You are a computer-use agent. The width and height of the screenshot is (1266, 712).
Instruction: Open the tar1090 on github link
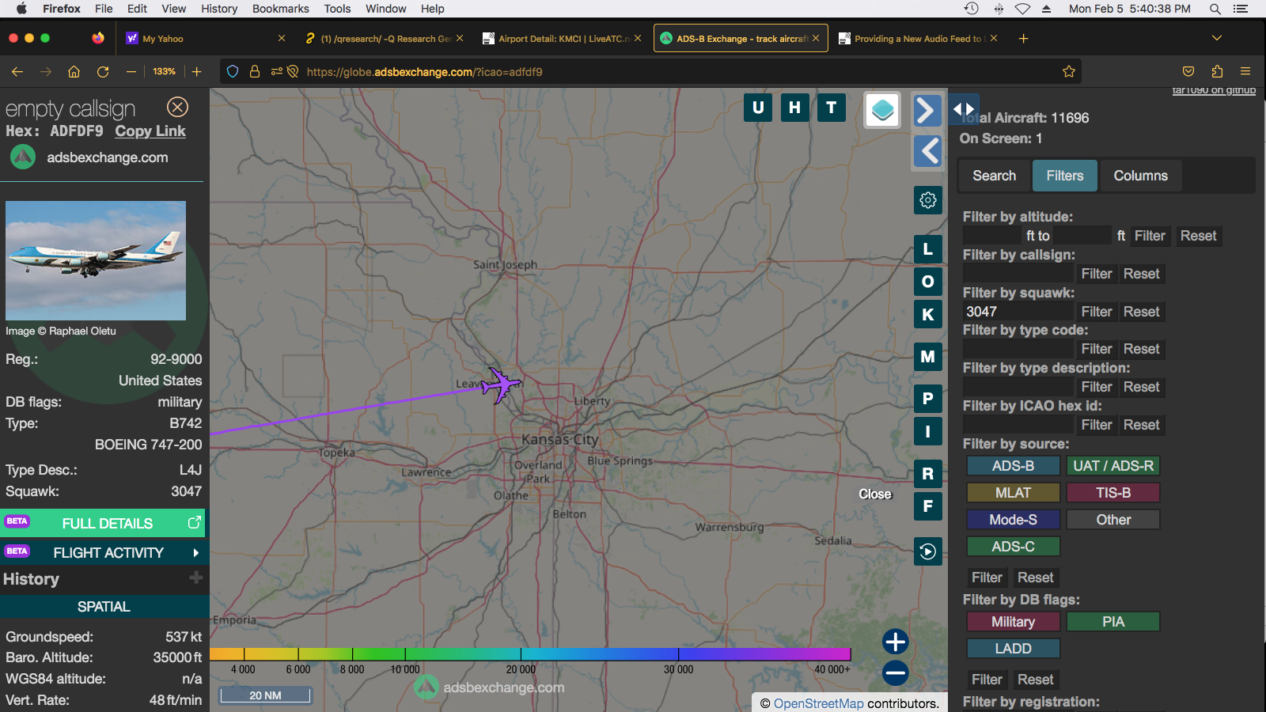click(1214, 90)
